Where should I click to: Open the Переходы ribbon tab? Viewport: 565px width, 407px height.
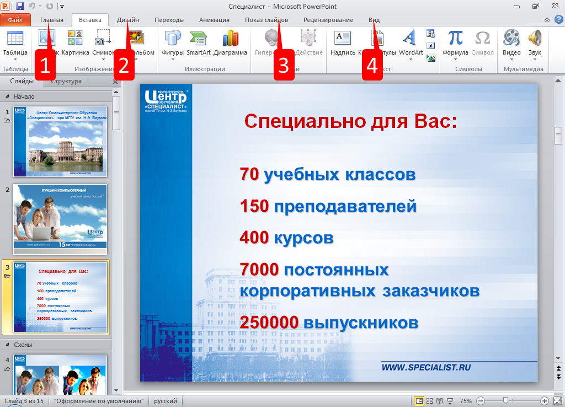tap(169, 20)
